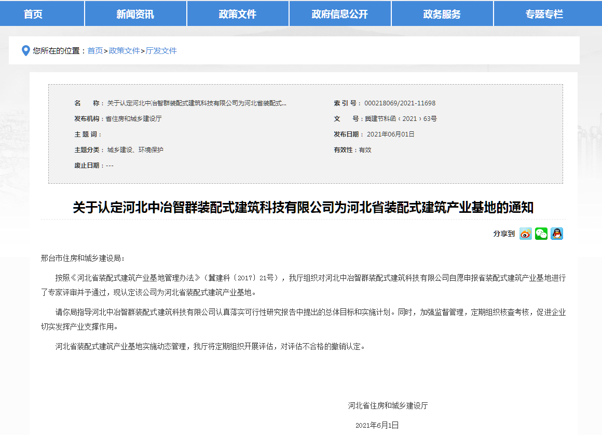Click the 首页 breadcrumb link

[x=95, y=51]
